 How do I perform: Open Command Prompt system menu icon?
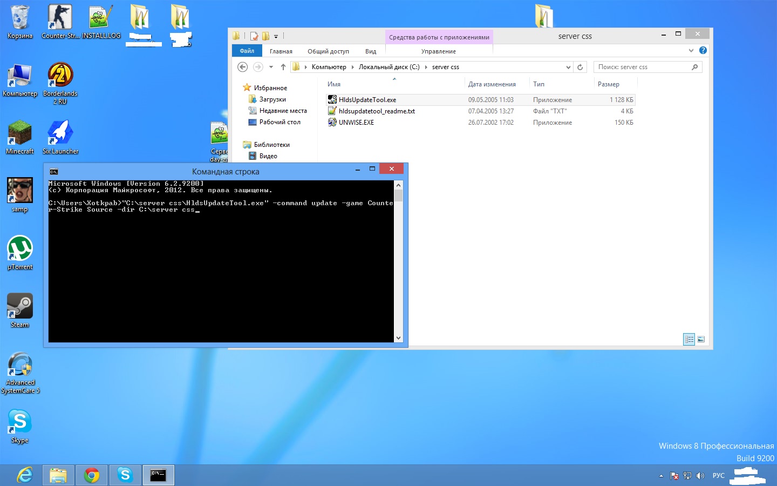[x=54, y=172]
